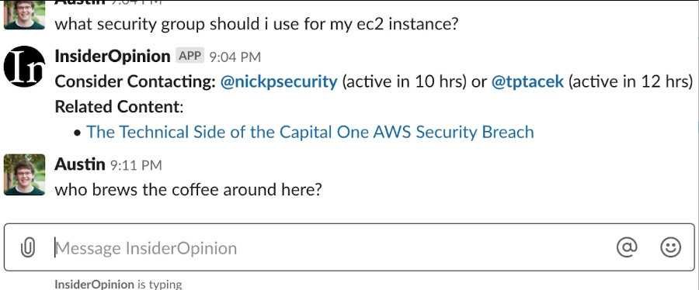Click the 9:04 PM message timestamp
This screenshot has height=290, width=699.
tap(235, 57)
